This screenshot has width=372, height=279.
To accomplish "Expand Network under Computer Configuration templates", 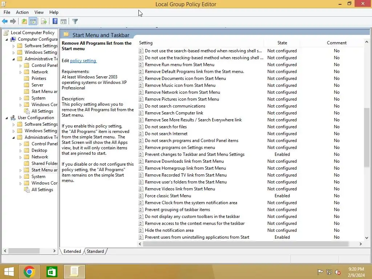I will (20, 72).
